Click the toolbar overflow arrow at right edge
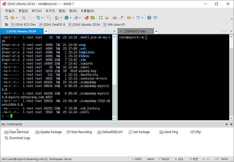The image size is (234, 162). [232, 19]
